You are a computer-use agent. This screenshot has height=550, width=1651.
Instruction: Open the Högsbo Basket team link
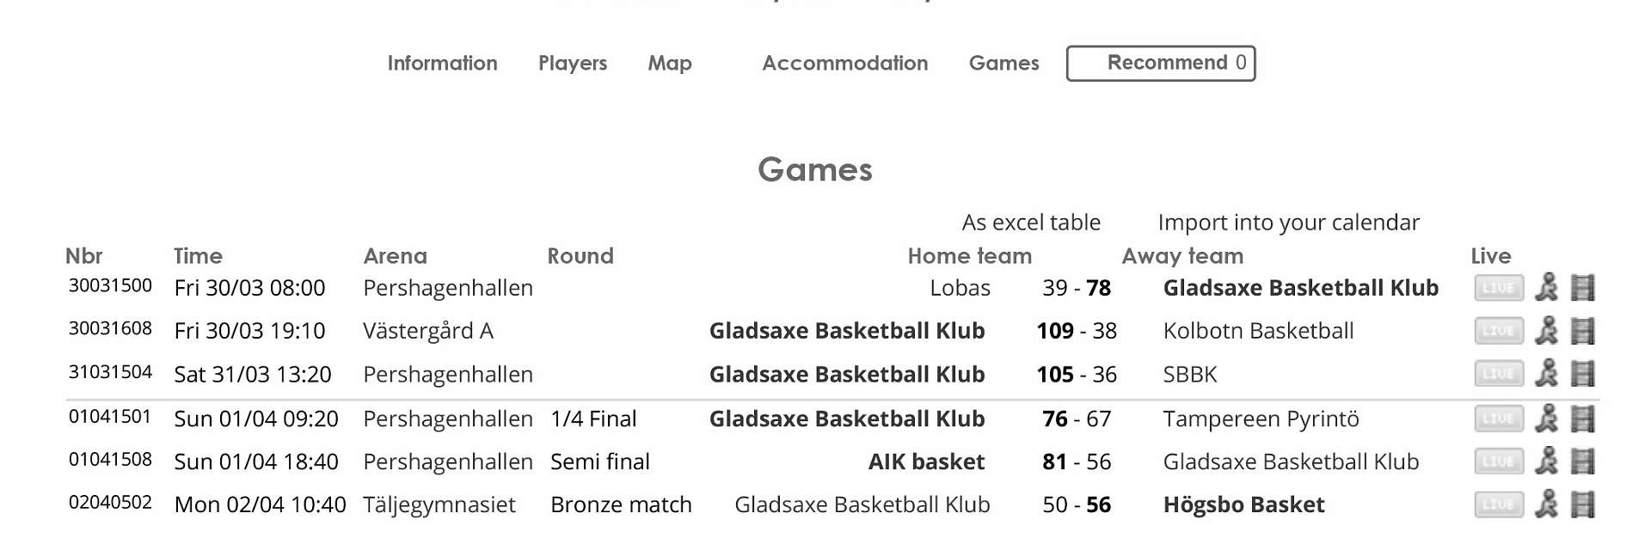pyautogui.click(x=1243, y=504)
